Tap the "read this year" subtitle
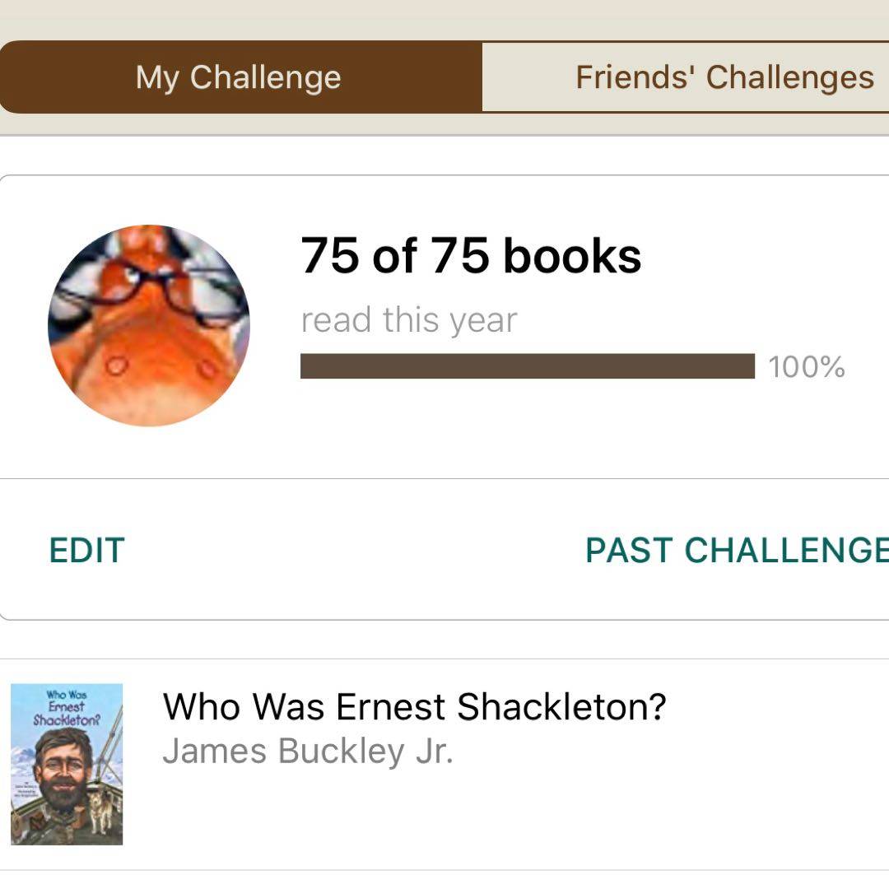 coord(409,320)
